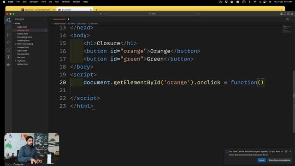Open index.html in the Explorer
Screen dimensions: 295x166
[22, 51]
